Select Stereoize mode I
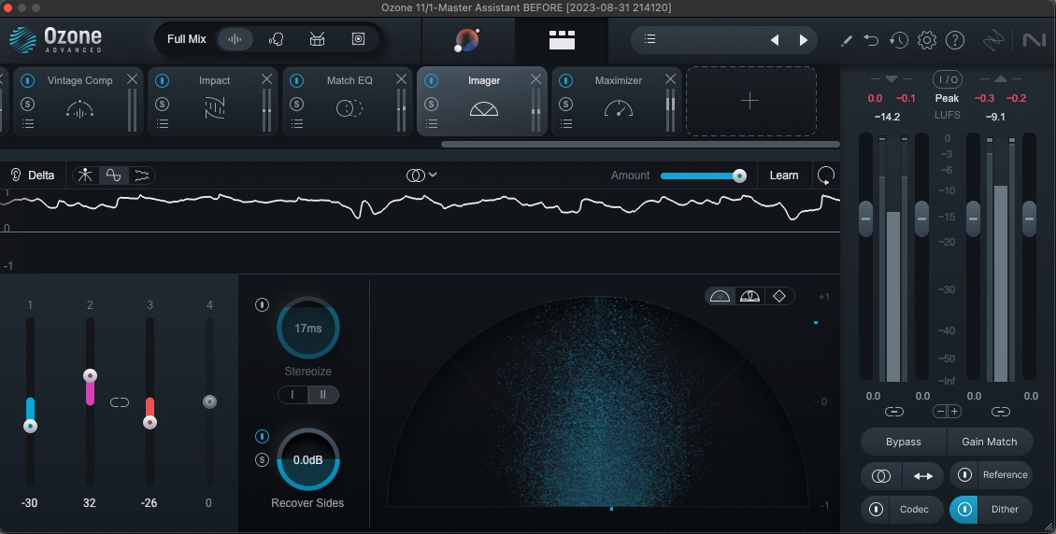This screenshot has width=1056, height=534. (x=293, y=395)
